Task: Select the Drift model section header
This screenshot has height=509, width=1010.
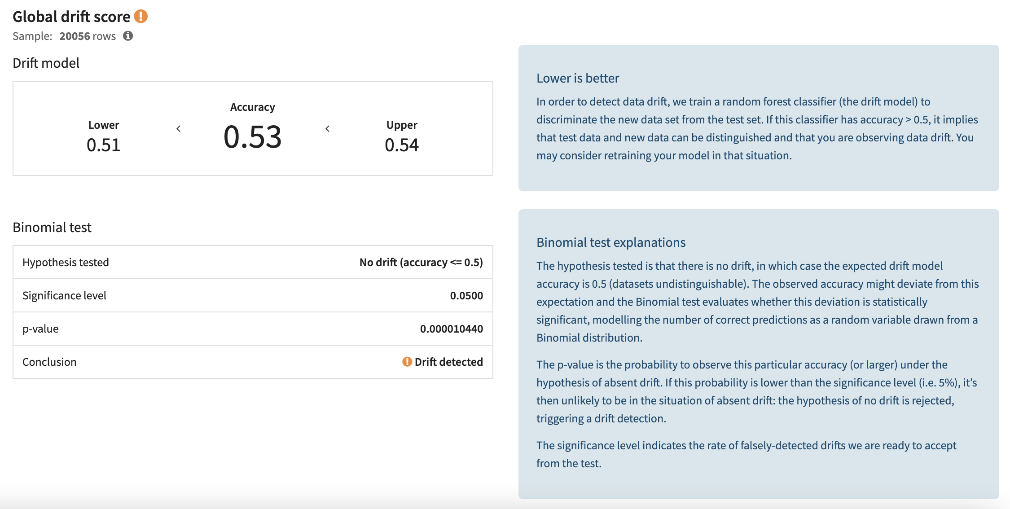Action: coord(46,63)
